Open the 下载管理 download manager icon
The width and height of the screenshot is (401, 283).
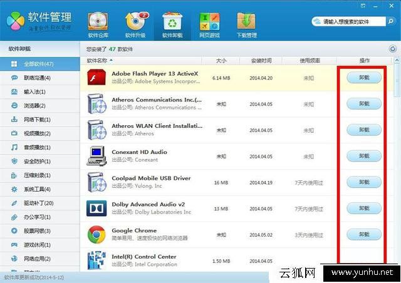click(246, 25)
